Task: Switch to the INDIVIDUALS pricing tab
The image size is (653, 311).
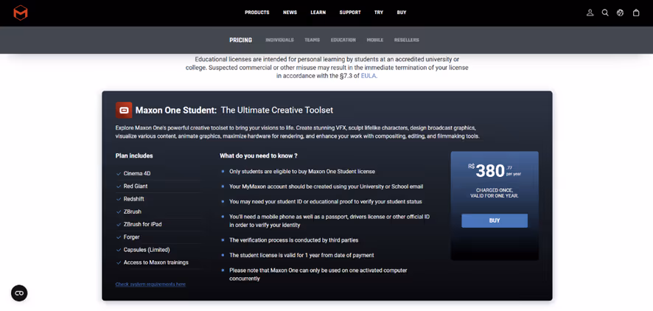Action: [279, 40]
